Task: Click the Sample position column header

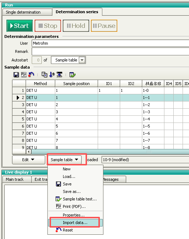Action: point(76,84)
